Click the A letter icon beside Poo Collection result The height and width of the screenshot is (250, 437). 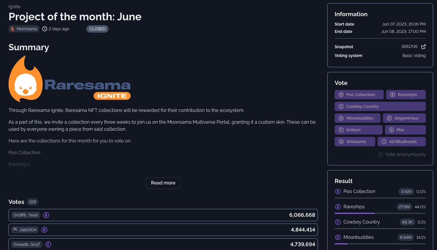338,191
